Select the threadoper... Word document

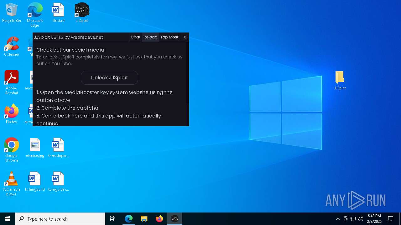tap(58, 148)
